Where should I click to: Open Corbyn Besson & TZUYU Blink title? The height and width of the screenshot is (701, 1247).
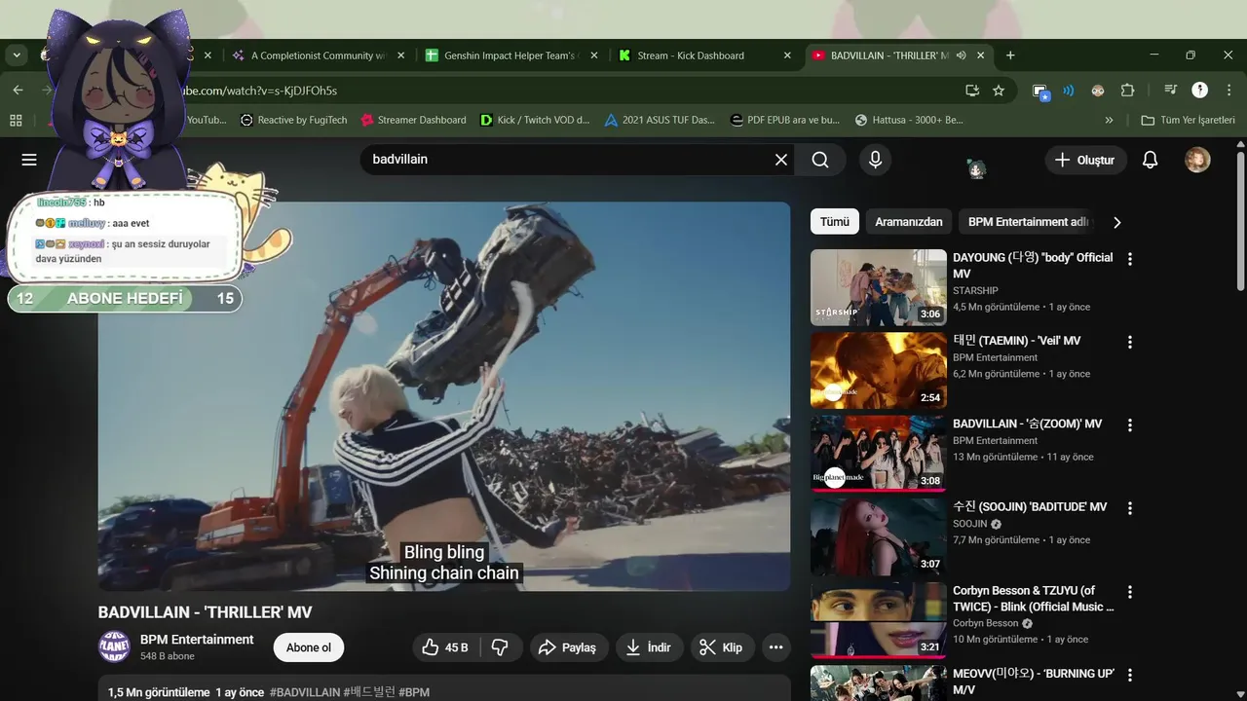click(x=1033, y=599)
